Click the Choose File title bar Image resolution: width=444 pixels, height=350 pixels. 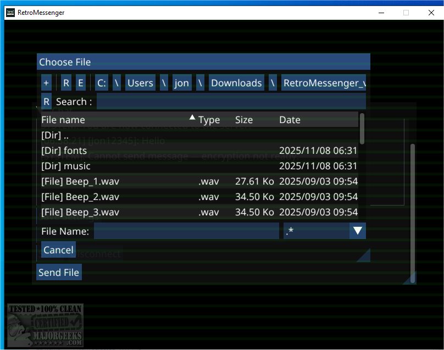(x=203, y=62)
